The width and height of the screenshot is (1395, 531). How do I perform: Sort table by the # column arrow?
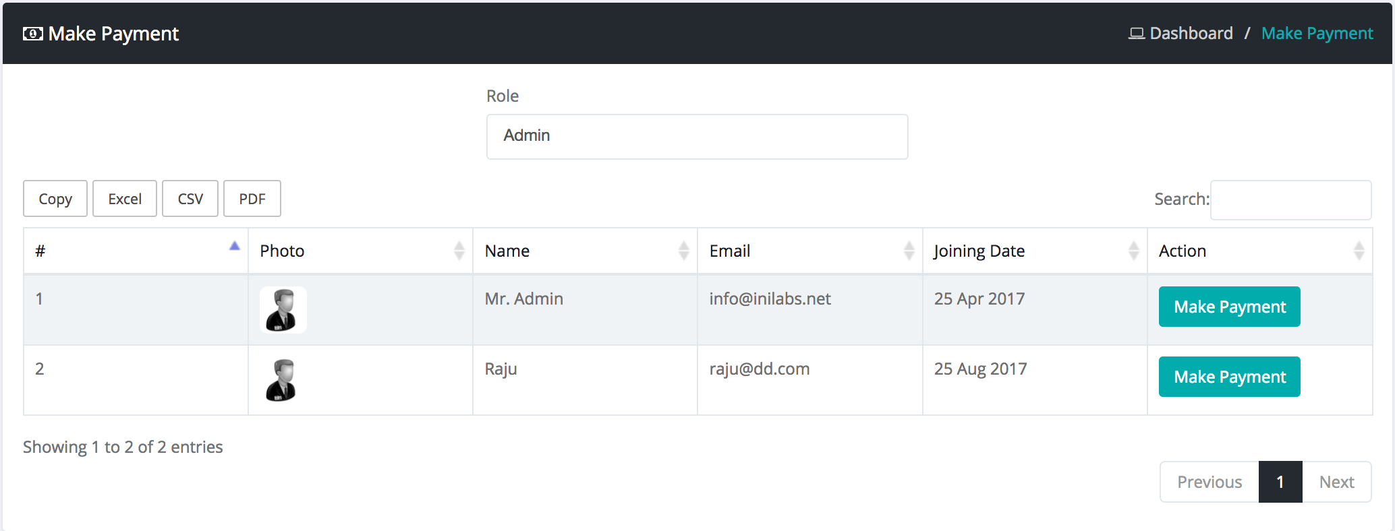coord(234,247)
